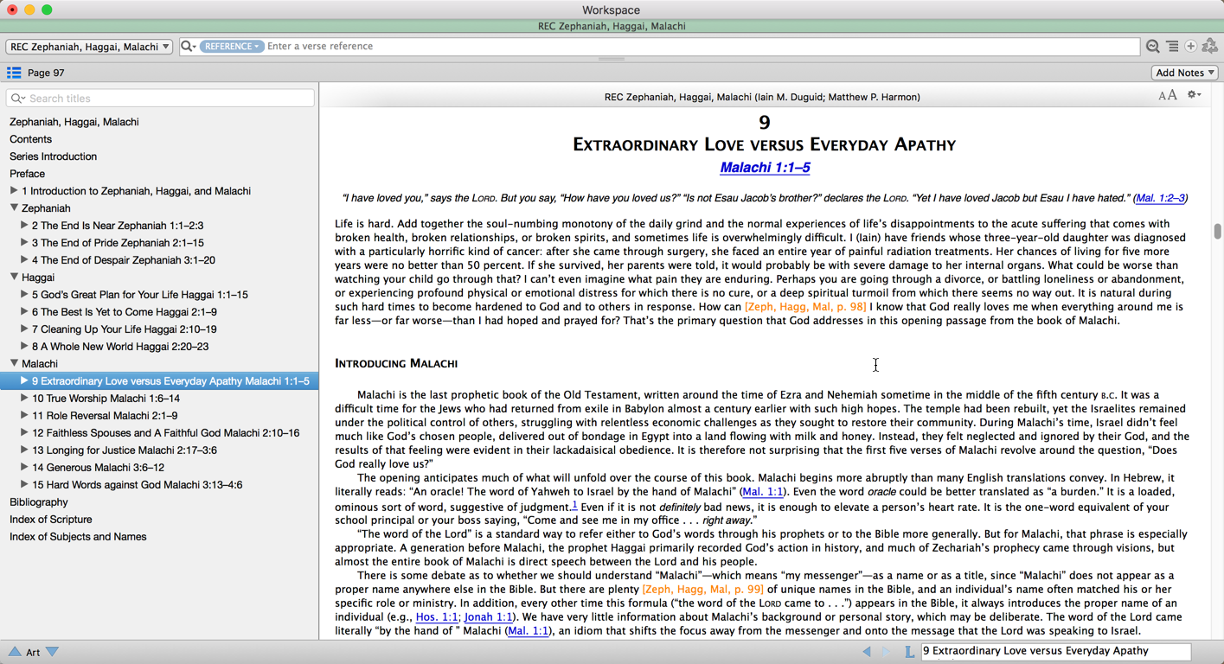Expand 2 The End Is Near chapter triangle
Viewport: 1224px width, 664px height.
(24, 226)
